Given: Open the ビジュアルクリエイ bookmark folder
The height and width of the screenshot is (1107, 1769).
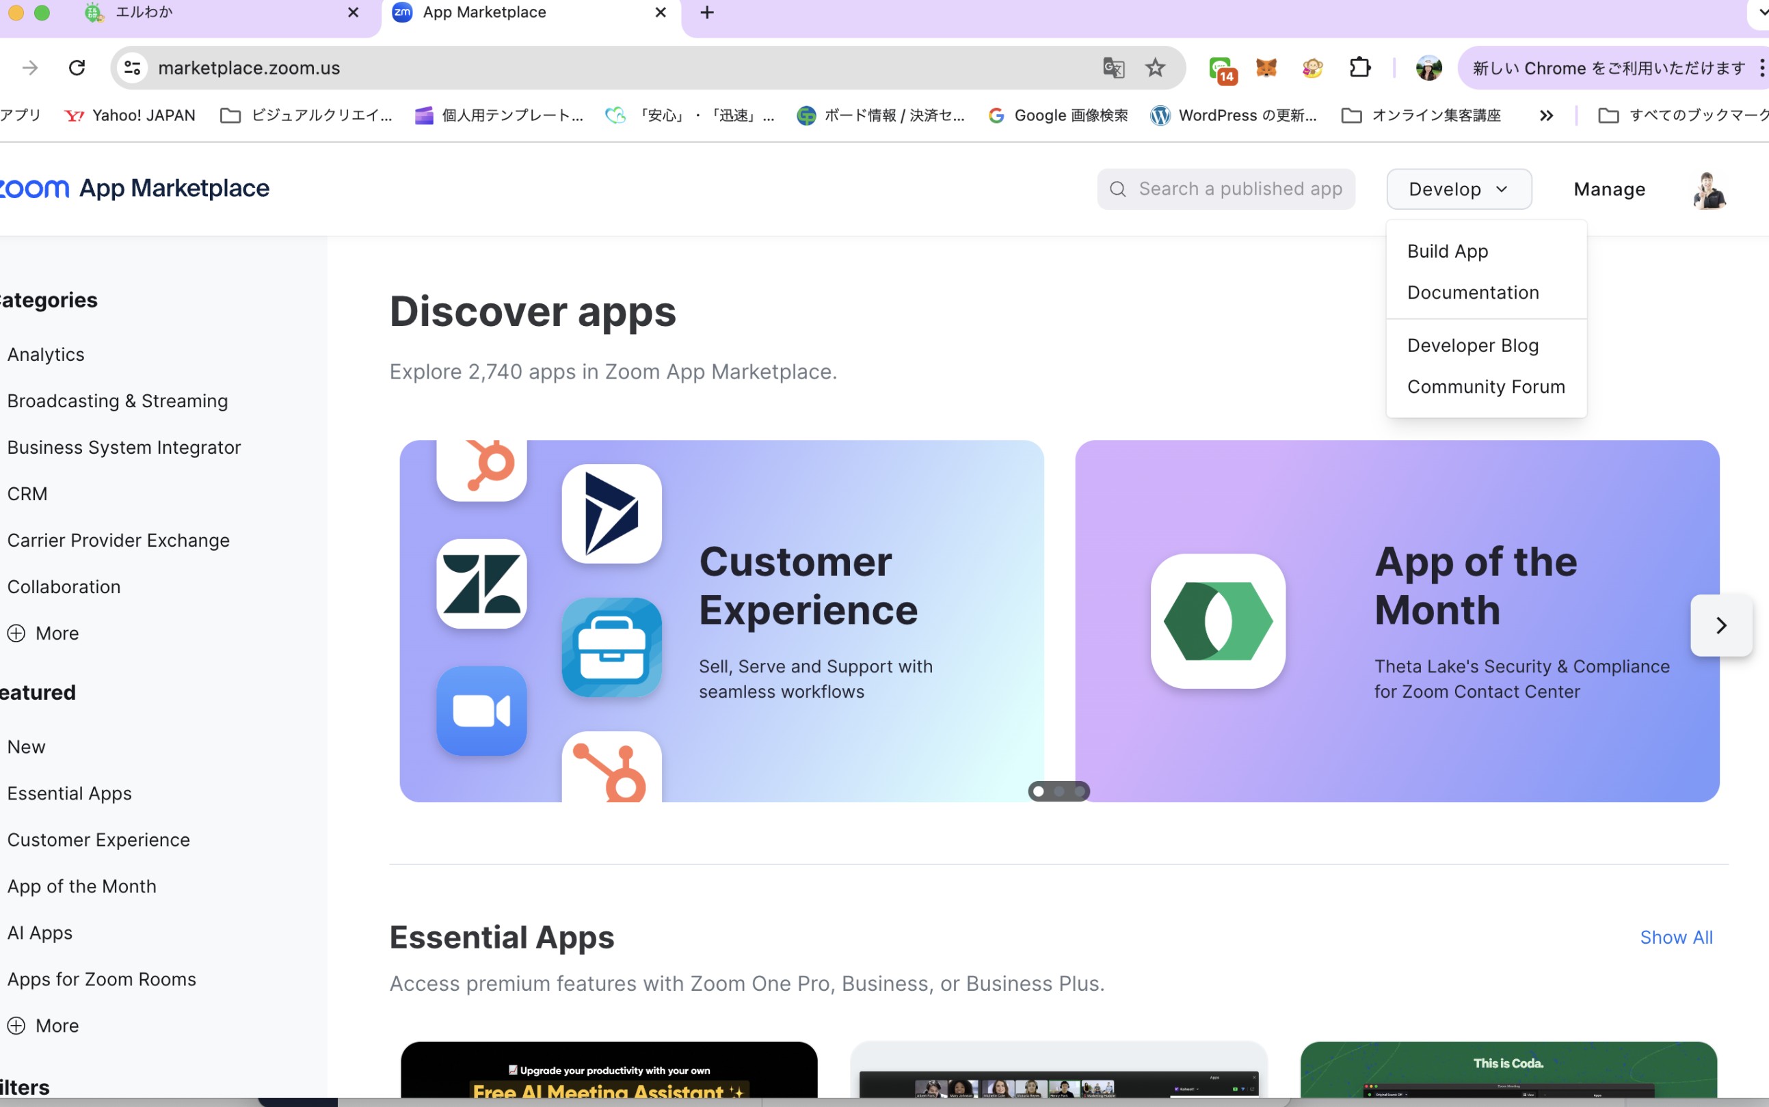Looking at the screenshot, I should coord(307,115).
